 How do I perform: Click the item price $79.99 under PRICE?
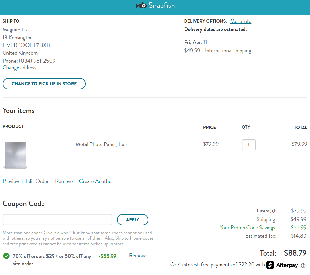point(211,144)
